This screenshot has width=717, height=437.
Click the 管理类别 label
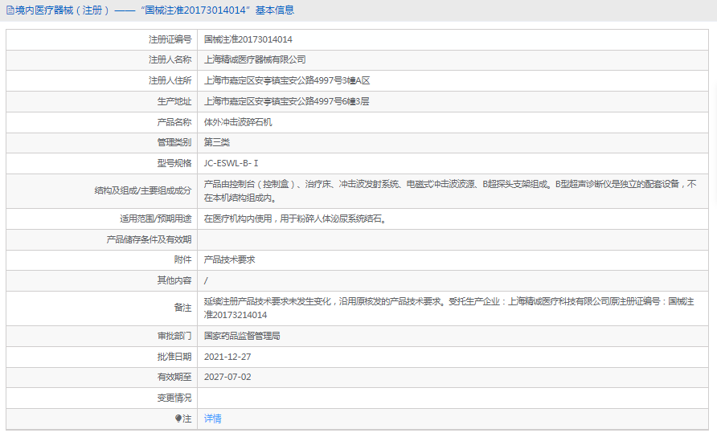174,142
